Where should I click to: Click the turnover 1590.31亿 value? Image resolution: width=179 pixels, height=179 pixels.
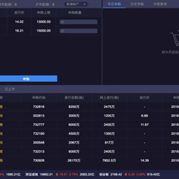pyautogui.click(x=13, y=175)
